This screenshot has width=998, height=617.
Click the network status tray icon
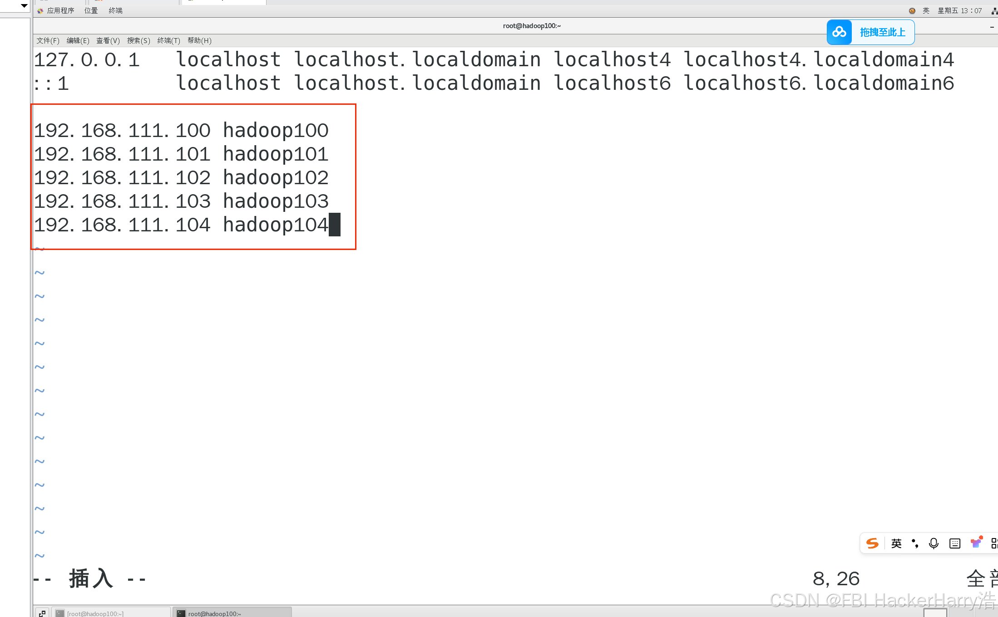(x=994, y=11)
